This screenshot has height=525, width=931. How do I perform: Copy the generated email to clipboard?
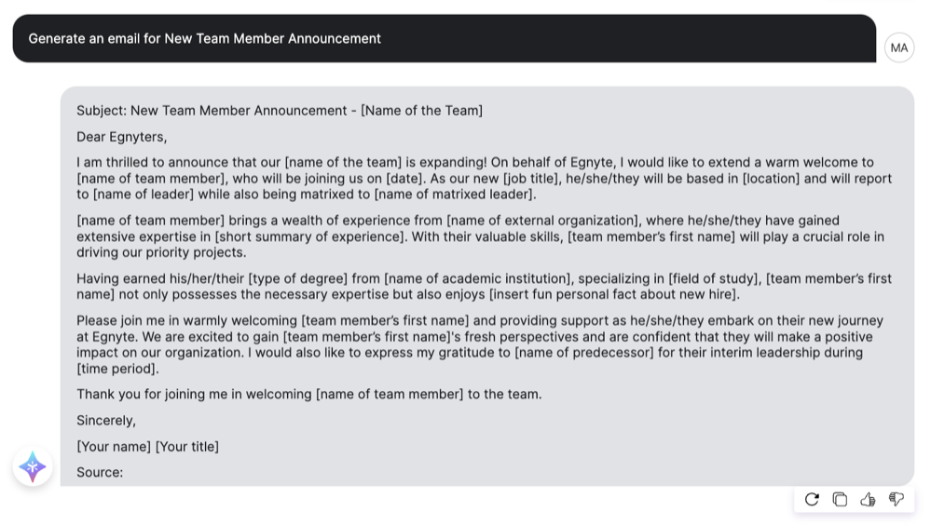point(840,500)
